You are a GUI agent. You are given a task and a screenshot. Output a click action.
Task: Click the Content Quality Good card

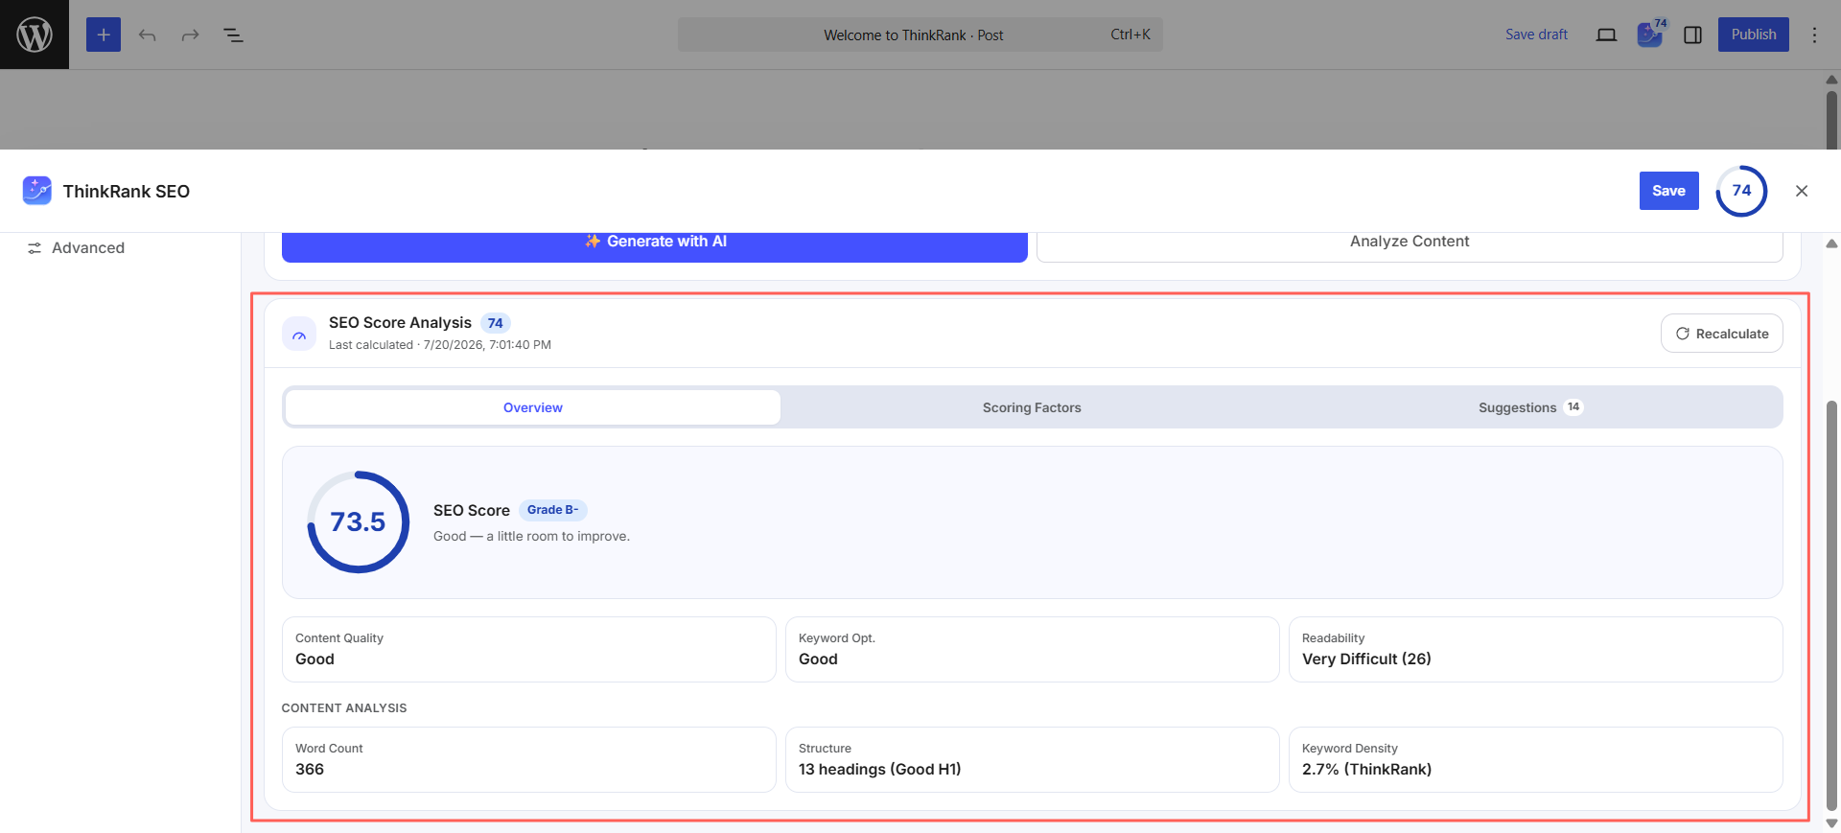(x=529, y=649)
